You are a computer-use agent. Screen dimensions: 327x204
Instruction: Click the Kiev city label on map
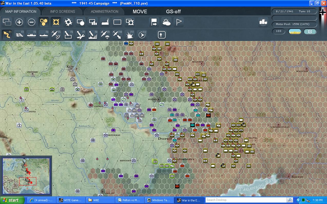pyautogui.click(x=70, y=67)
